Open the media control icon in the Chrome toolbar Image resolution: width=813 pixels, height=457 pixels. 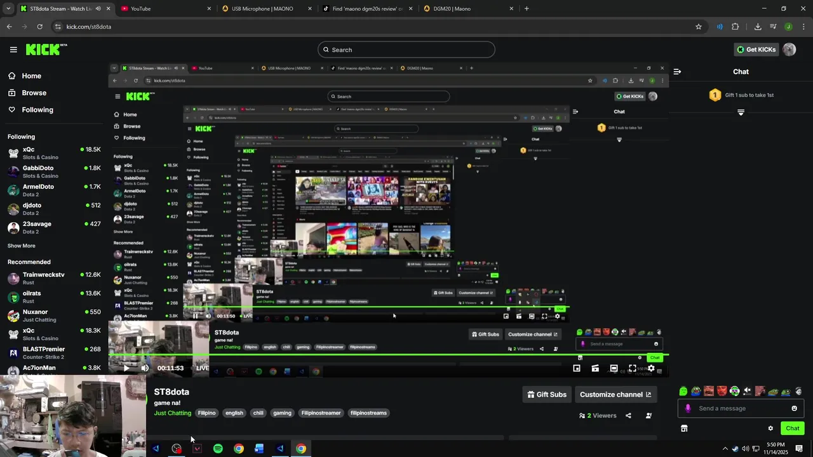[773, 27]
